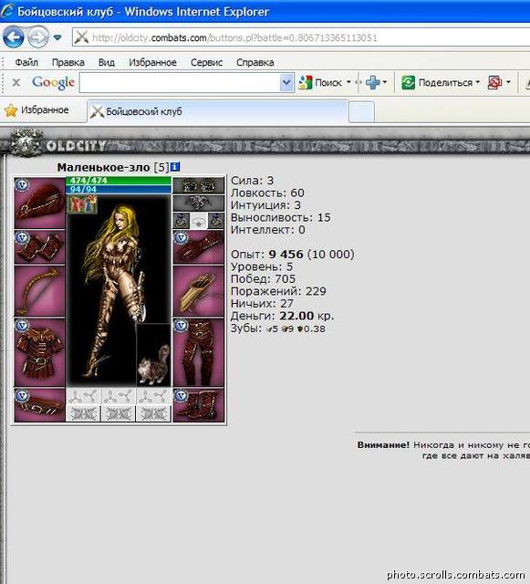Screen dimensions: 530x584
Task: Close the Google toolbar with X
Action: [x=16, y=82]
